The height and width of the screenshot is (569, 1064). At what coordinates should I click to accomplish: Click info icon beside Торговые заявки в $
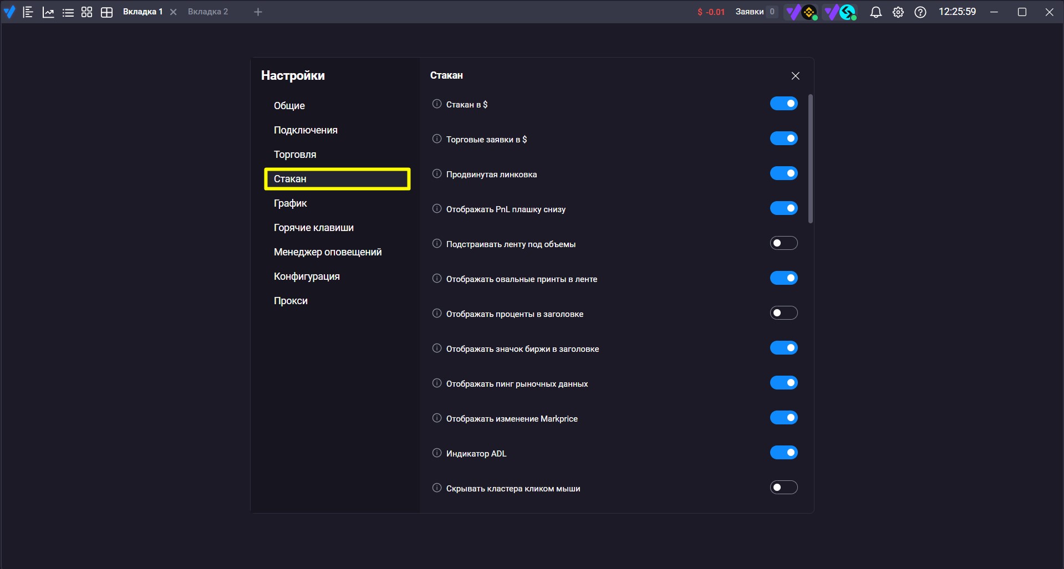(x=437, y=139)
